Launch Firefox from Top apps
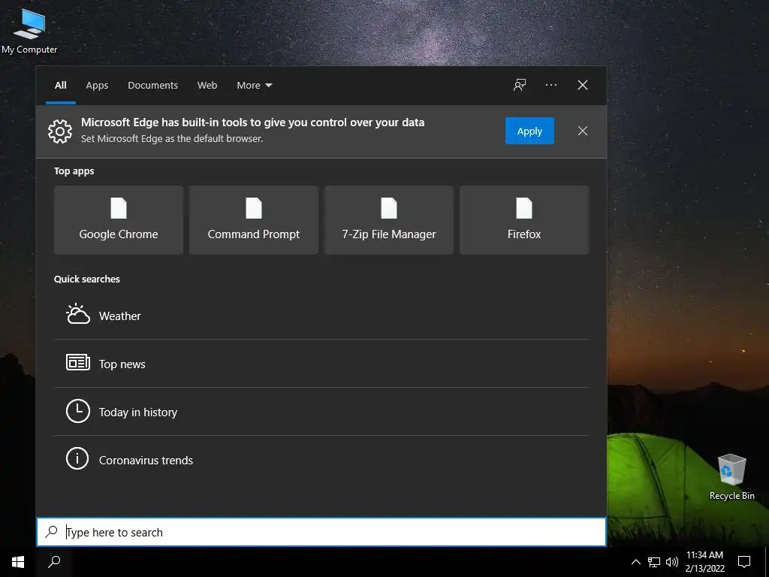The image size is (769, 577). tap(523, 220)
